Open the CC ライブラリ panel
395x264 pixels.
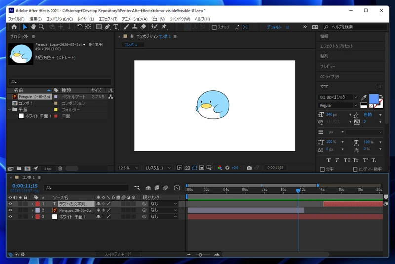329,77
